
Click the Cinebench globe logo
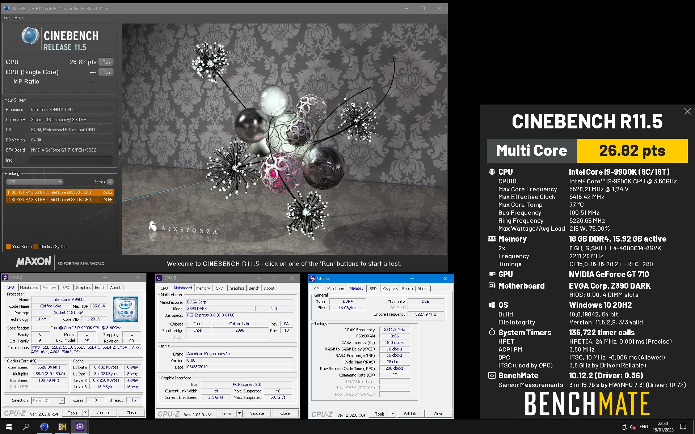(30, 36)
